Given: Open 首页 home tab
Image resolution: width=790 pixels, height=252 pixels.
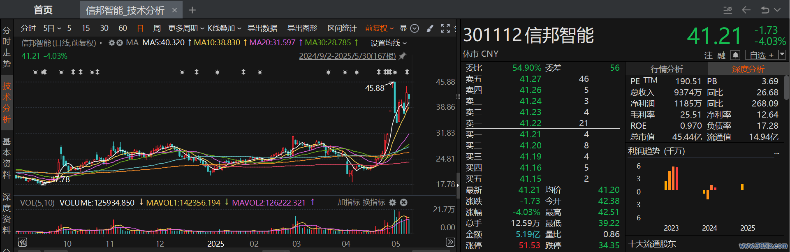Looking at the screenshot, I should pyautogui.click(x=43, y=10).
